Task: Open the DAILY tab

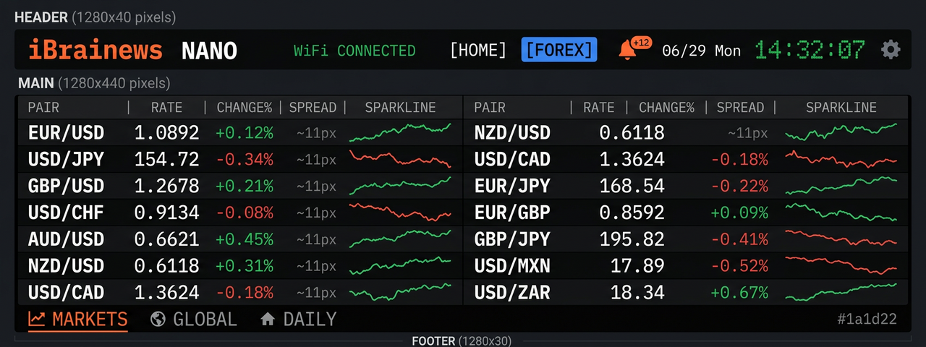Action: [x=298, y=319]
